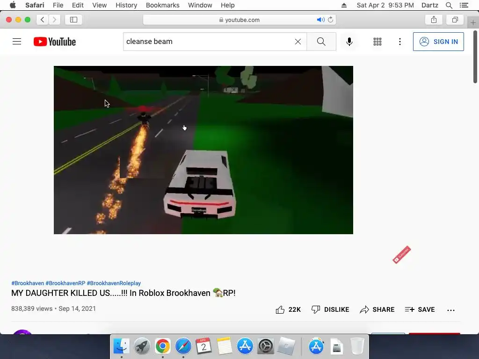Reload the page in Safari
Screen dimensions: 479x359
pos(330,20)
